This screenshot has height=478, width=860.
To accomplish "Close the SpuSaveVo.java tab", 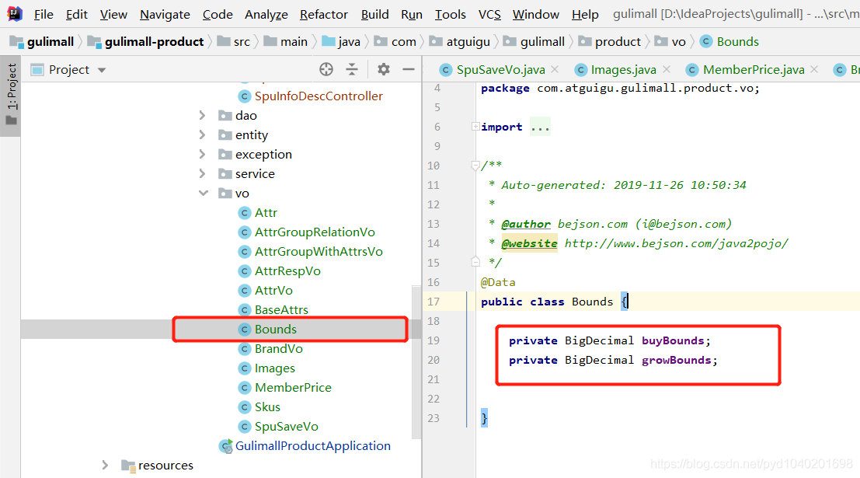I will pos(555,69).
